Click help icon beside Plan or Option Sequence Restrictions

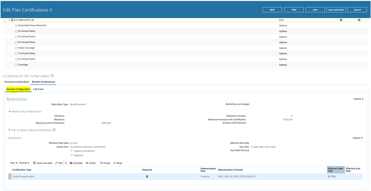[54, 130]
